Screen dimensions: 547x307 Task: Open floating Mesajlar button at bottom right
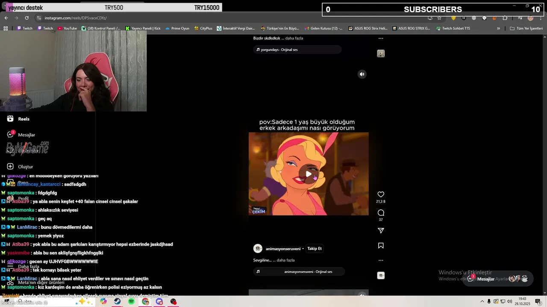coord(498,279)
